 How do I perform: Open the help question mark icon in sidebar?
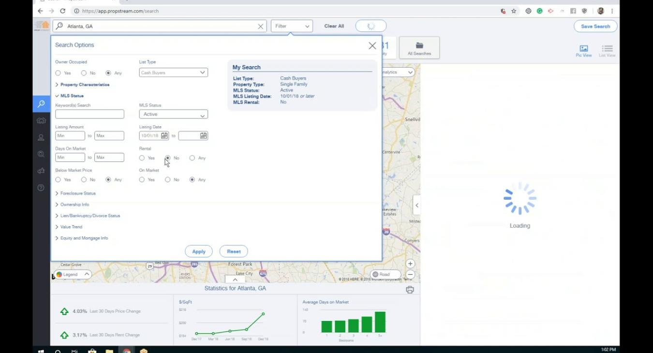[x=41, y=188]
